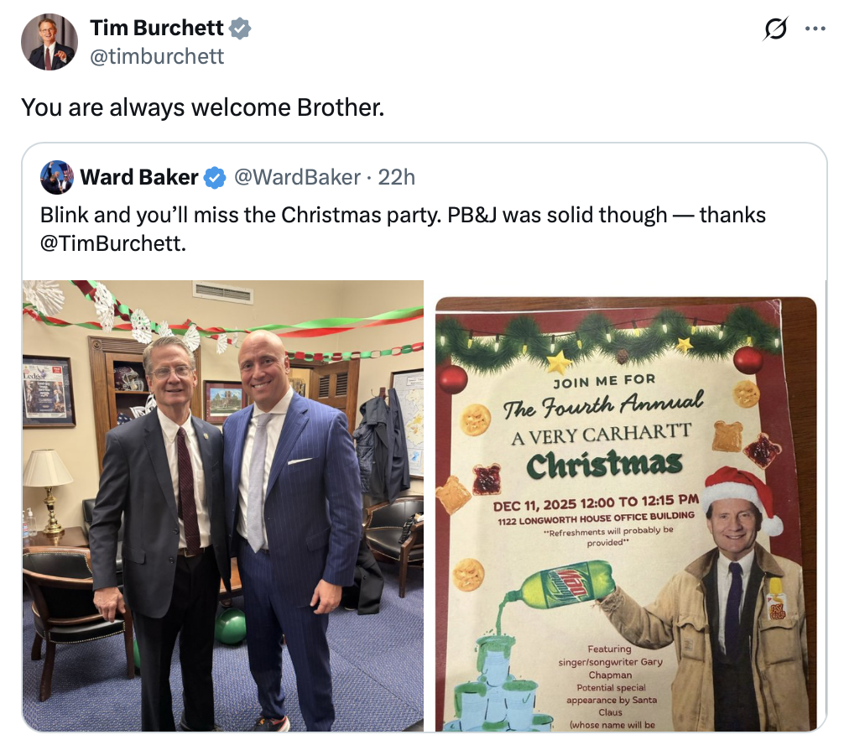
Task: Click the table lamp in the office photo
Action: 49,487
